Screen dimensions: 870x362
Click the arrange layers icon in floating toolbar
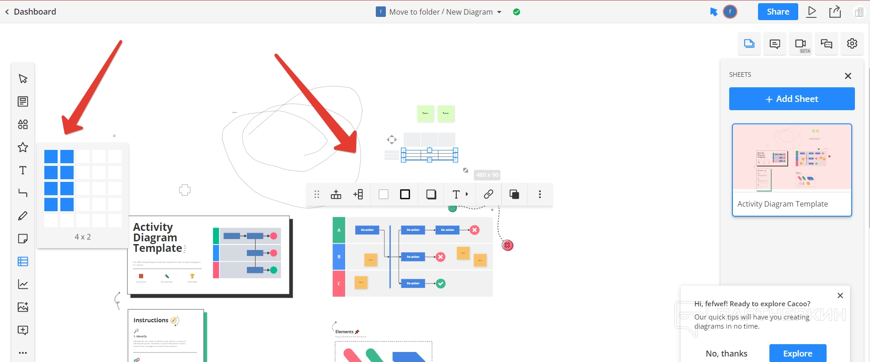coord(514,195)
